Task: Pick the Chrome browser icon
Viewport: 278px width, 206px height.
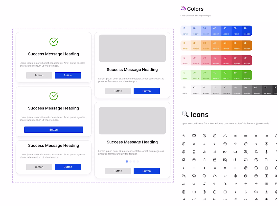Action: (246, 168)
